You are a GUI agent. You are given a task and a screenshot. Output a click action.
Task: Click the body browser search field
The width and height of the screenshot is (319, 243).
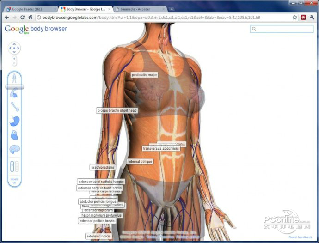282,29
